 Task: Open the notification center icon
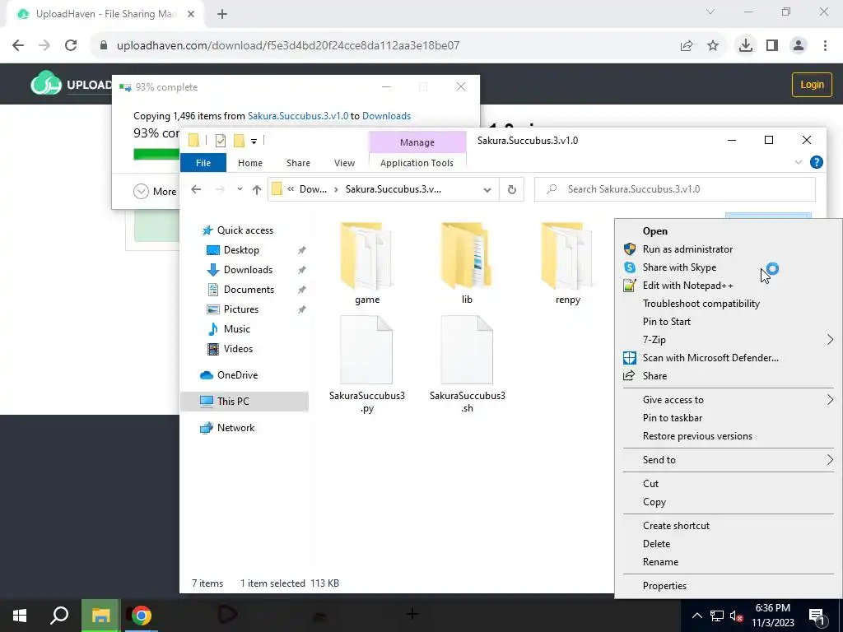pos(817,617)
